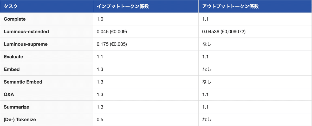Viewport: 312px width, 126px height.
Task: Select the Complete row label
Action: 15,19
